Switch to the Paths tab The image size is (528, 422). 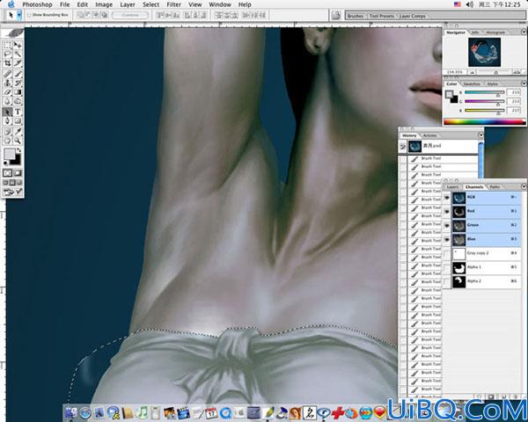(x=495, y=186)
